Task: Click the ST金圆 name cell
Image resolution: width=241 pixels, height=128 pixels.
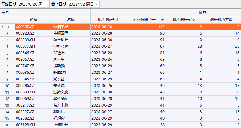Action: [x=59, y=53]
